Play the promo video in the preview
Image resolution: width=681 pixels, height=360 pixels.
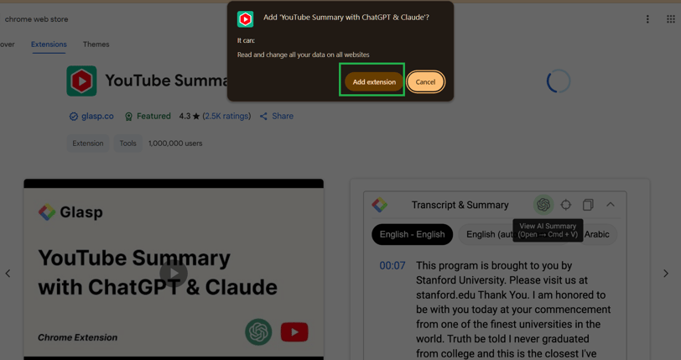[x=174, y=273]
